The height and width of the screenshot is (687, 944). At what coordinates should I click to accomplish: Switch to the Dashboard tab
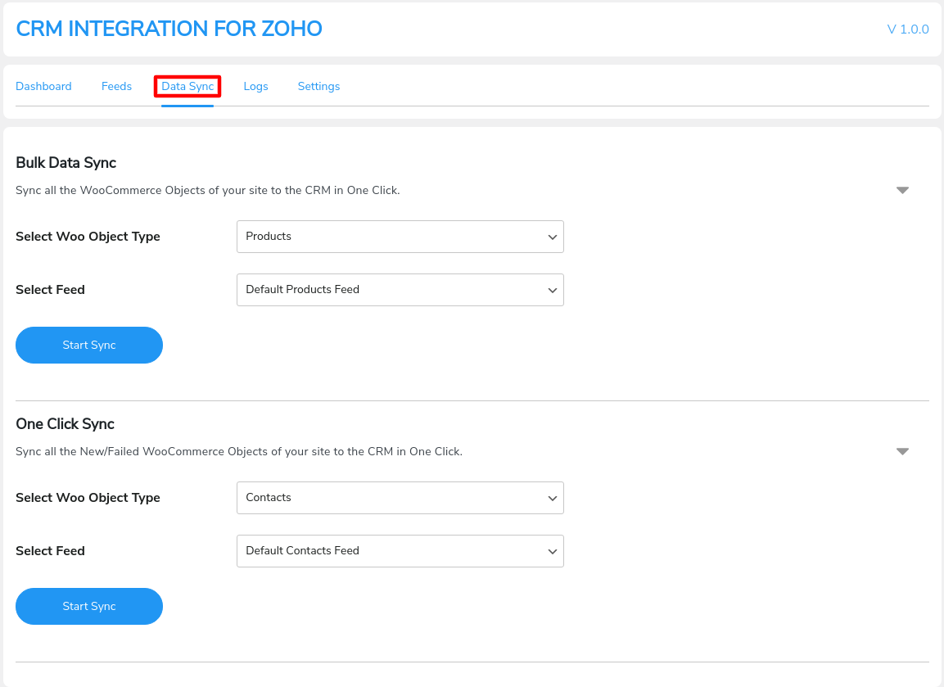tap(43, 86)
